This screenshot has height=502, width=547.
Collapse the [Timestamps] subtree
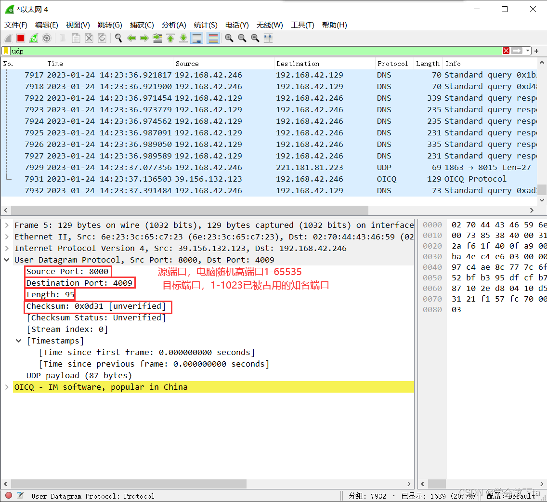point(19,341)
